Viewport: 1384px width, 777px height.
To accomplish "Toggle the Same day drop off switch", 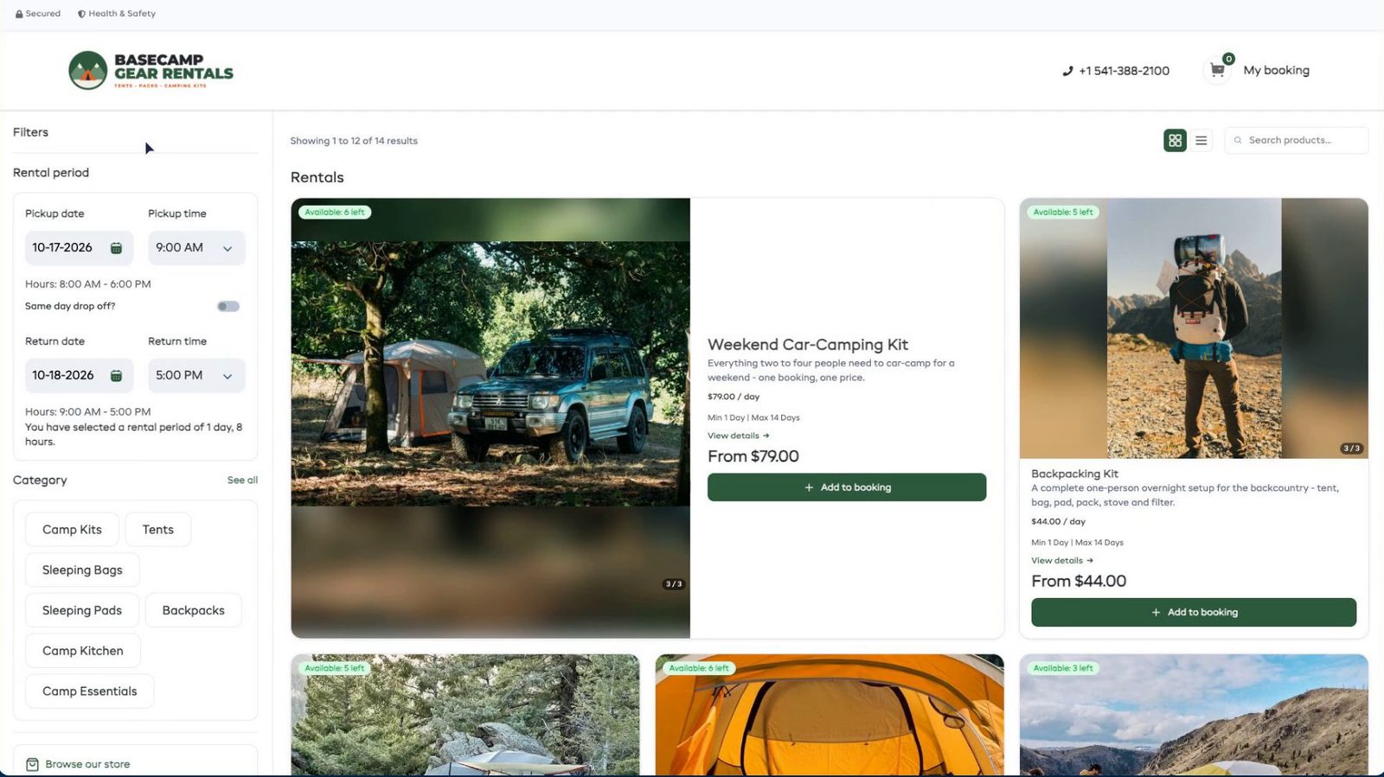I will pyautogui.click(x=228, y=306).
